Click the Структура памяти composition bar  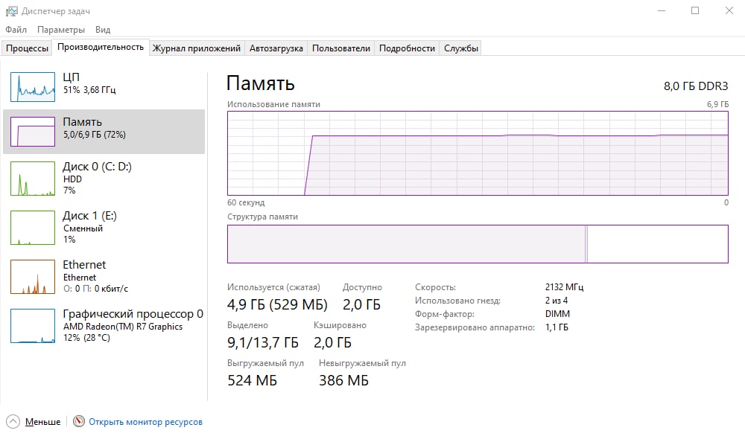[477, 244]
